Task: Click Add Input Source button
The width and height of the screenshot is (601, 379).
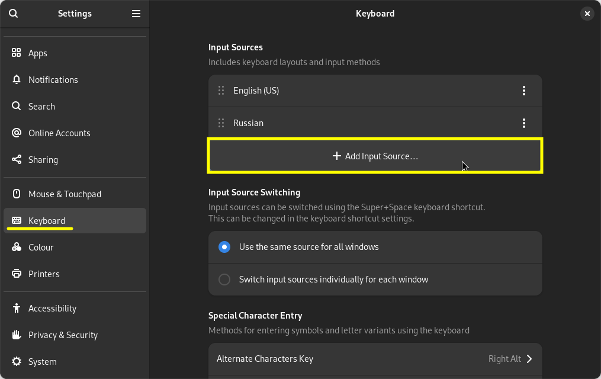Action: tap(375, 156)
